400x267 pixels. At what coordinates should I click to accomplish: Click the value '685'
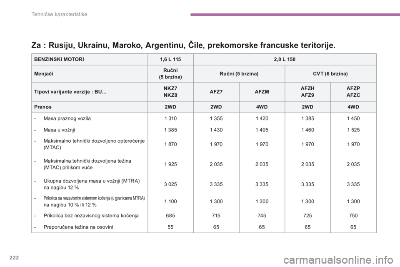pyautogui.click(x=170, y=215)
